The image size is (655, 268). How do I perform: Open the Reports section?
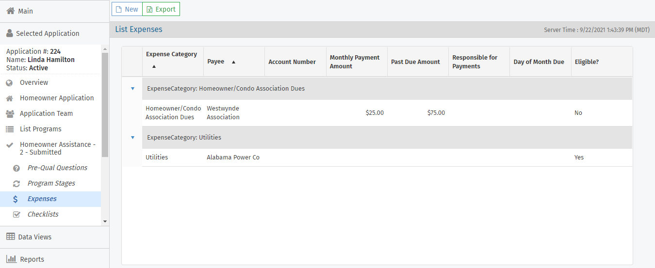point(54,259)
